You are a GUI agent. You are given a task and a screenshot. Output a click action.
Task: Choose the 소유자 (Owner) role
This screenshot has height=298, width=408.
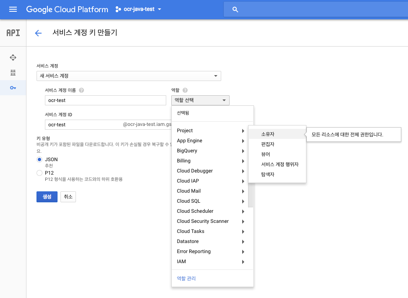[277, 134]
